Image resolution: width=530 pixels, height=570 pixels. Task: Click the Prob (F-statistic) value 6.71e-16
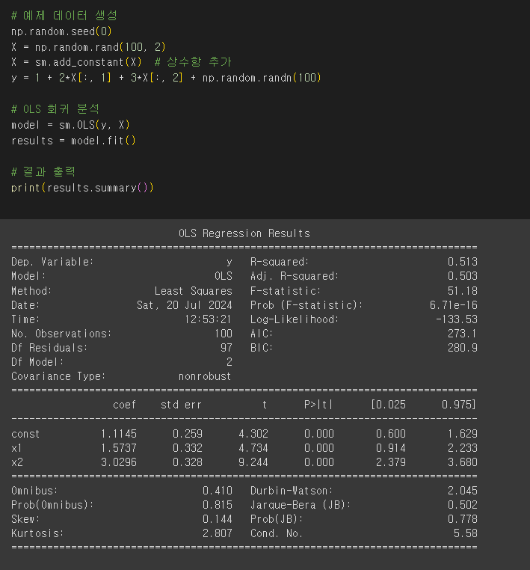coord(454,305)
